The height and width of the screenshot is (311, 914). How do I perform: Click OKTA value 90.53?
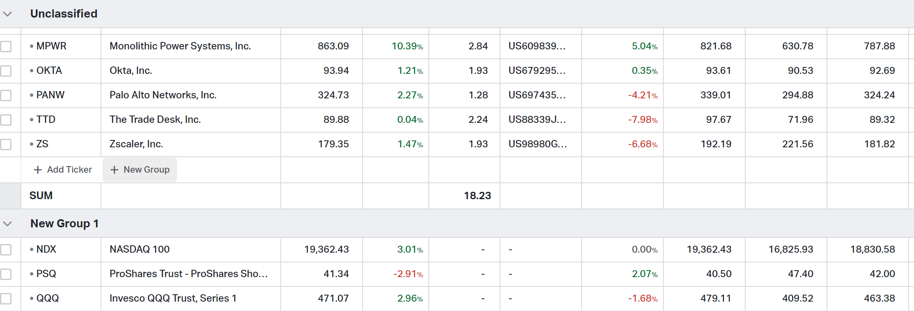click(800, 71)
